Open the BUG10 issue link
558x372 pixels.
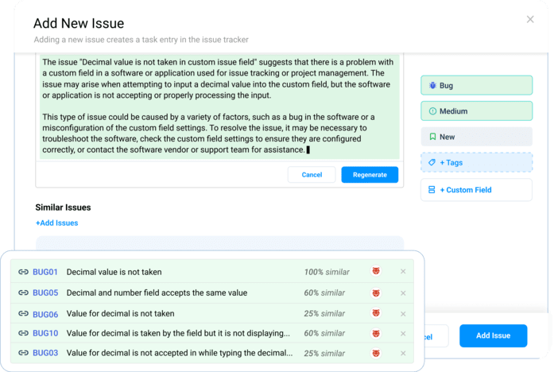45,333
